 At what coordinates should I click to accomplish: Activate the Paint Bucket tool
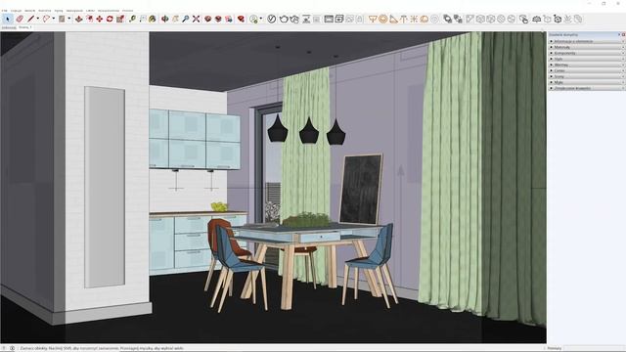click(x=153, y=19)
